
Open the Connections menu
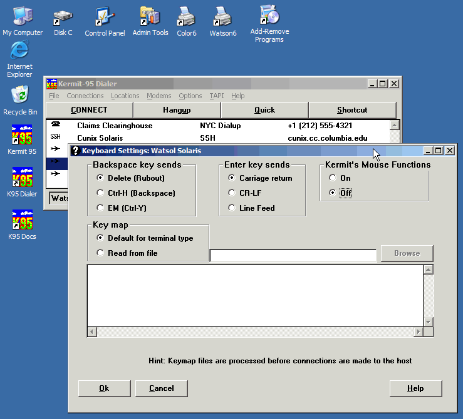coord(85,96)
